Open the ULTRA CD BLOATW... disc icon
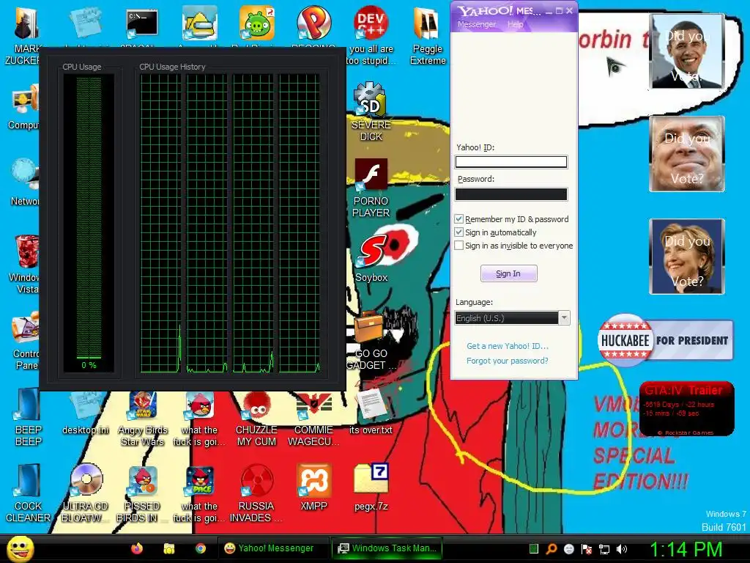This screenshot has width=750, height=563. 86,480
